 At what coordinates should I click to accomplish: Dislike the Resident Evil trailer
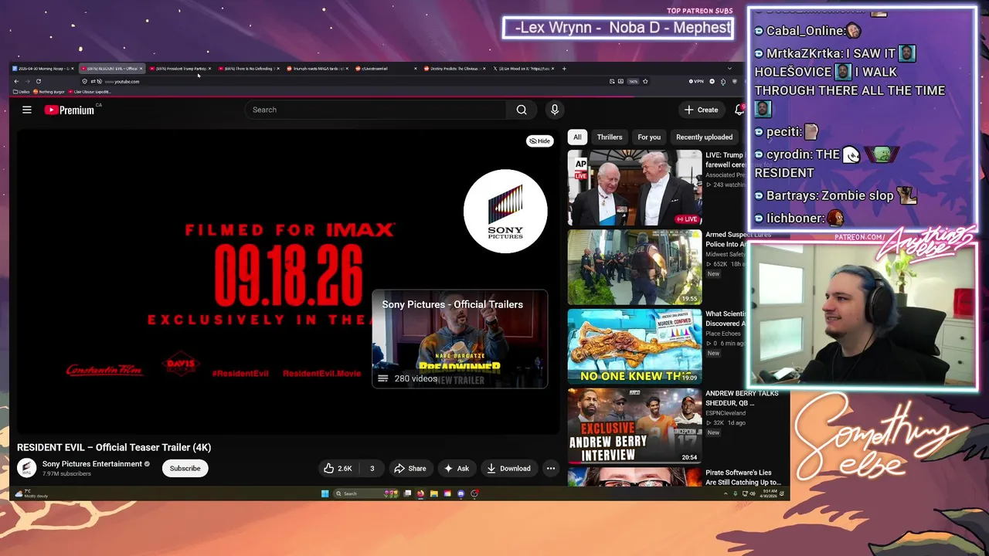[x=372, y=468]
